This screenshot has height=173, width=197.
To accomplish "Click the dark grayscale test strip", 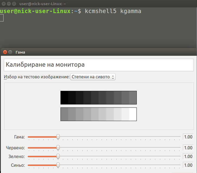I will pos(99,98).
